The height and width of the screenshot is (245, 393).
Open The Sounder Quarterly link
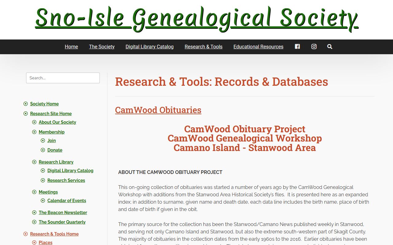62,222
